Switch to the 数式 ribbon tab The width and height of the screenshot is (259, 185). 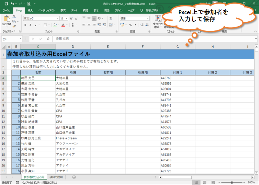click(x=63, y=10)
